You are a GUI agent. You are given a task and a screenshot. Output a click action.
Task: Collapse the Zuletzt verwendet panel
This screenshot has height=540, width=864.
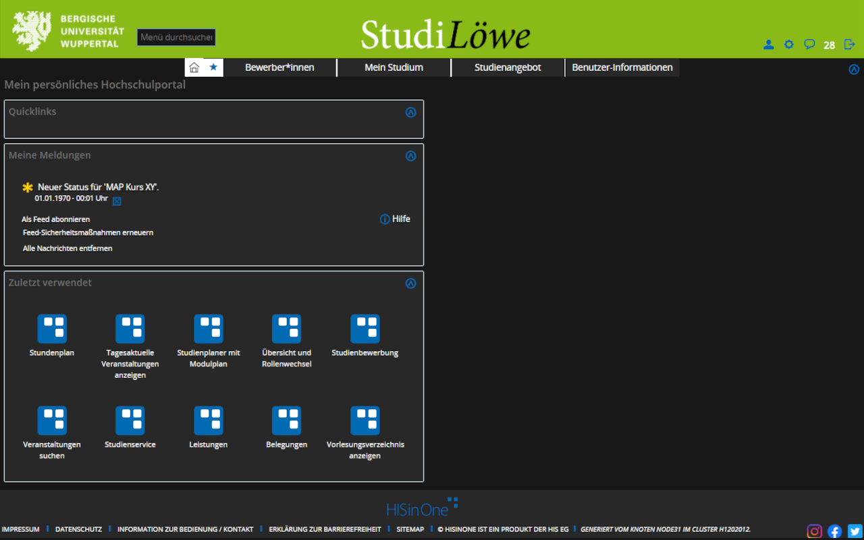coord(410,283)
